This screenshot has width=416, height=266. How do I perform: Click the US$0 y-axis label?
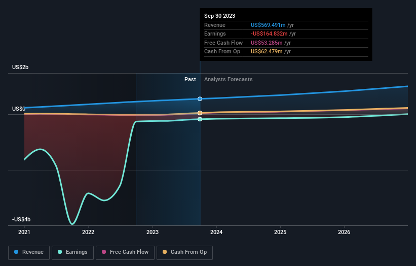pos(19,109)
